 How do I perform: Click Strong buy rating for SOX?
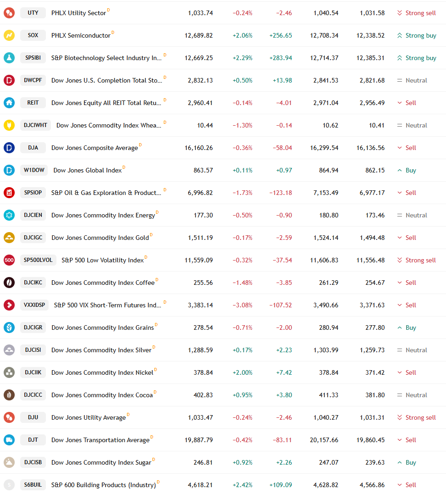417,35
